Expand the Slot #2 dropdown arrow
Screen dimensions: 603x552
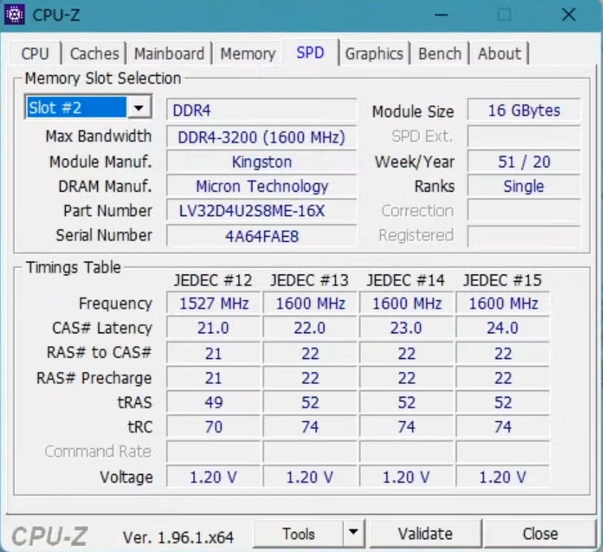139,107
